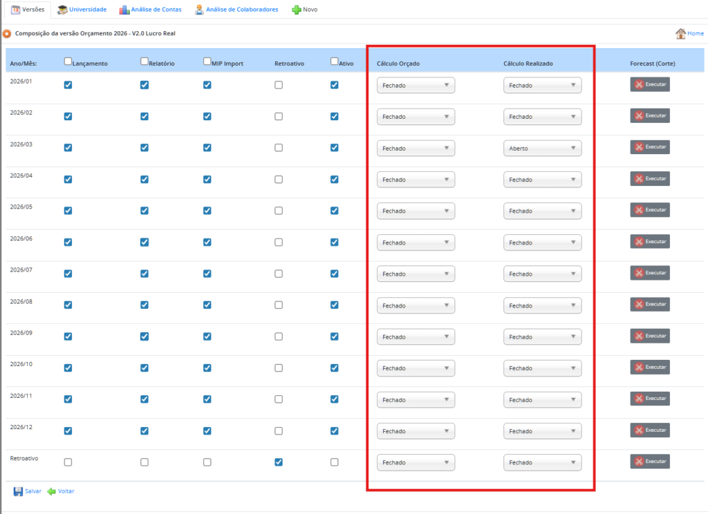This screenshot has height=514, width=708.
Task: Click the green plus Novo icon
Action: tap(296, 10)
